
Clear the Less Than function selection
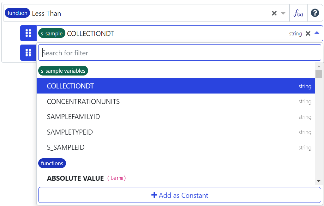[274, 13]
